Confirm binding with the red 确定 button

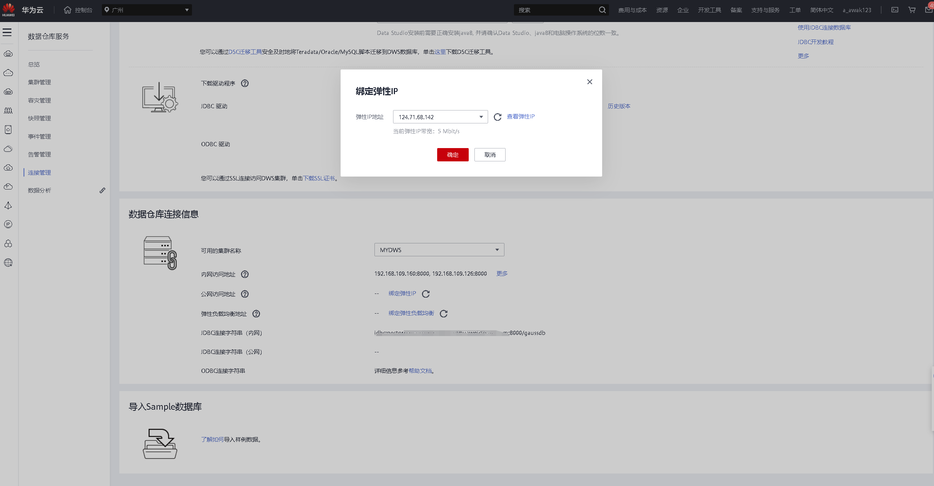tap(452, 155)
